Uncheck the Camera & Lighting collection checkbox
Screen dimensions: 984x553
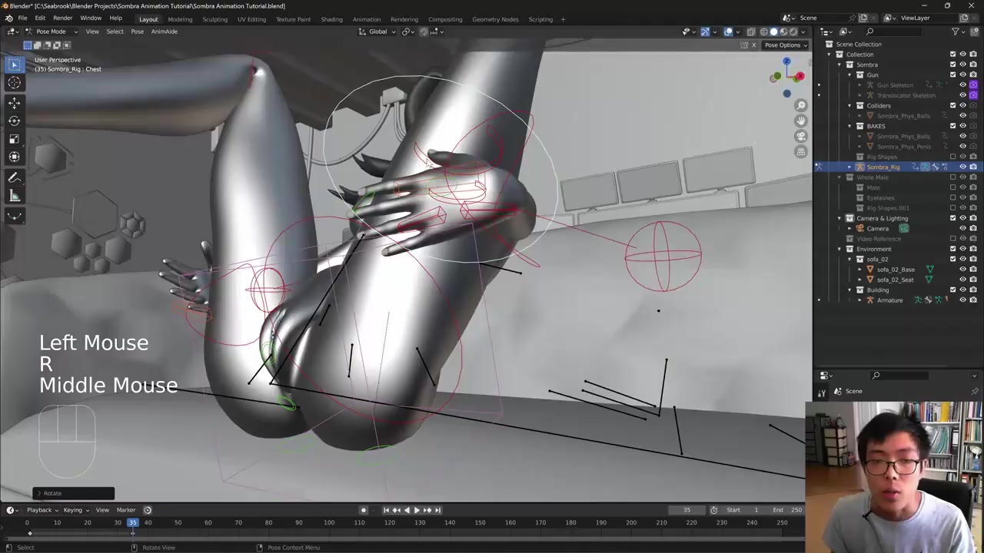953,218
